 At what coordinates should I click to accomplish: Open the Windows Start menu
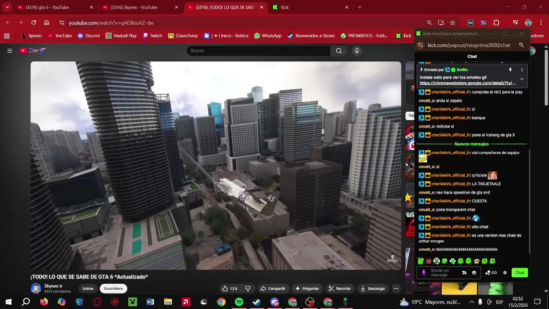tap(8, 302)
